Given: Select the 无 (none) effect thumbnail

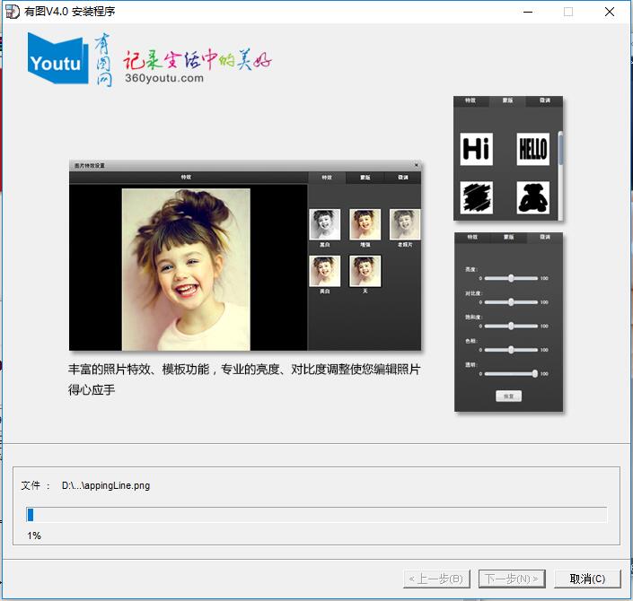Looking at the screenshot, I should coord(365,271).
